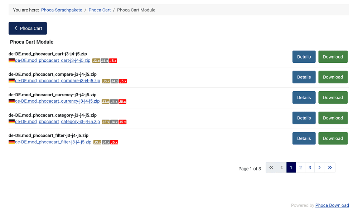Screen dimensions: 358x210
Task: Click the J4.x badge on the currency row
Action: tap(114, 102)
